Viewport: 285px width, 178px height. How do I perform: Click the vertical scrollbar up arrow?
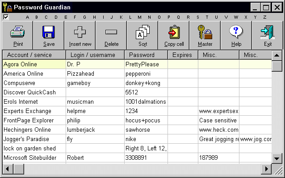pyautogui.click(x=277, y=56)
